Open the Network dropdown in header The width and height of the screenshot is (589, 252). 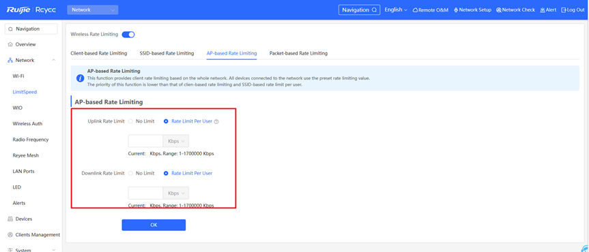pos(92,10)
